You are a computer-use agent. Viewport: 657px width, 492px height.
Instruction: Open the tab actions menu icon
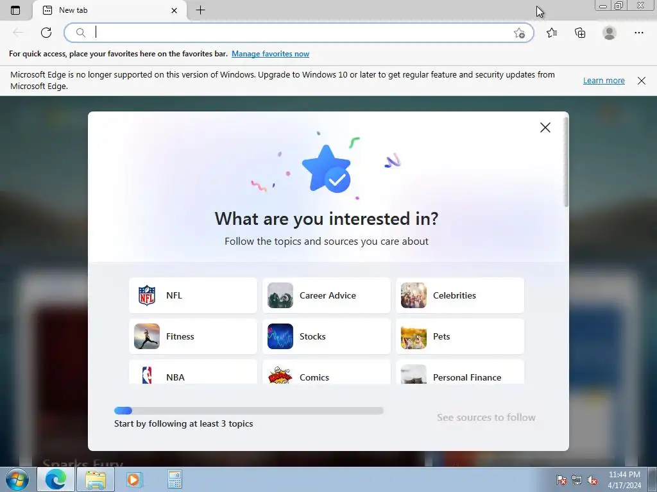(x=15, y=10)
